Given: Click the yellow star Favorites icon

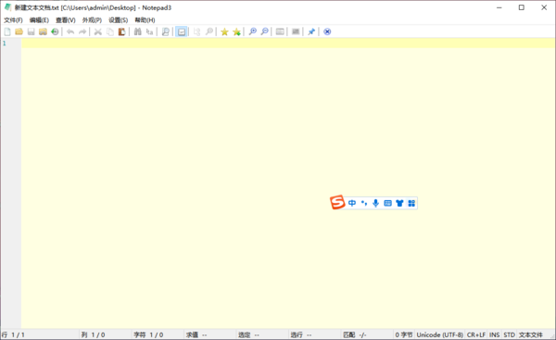Looking at the screenshot, I should (224, 31).
